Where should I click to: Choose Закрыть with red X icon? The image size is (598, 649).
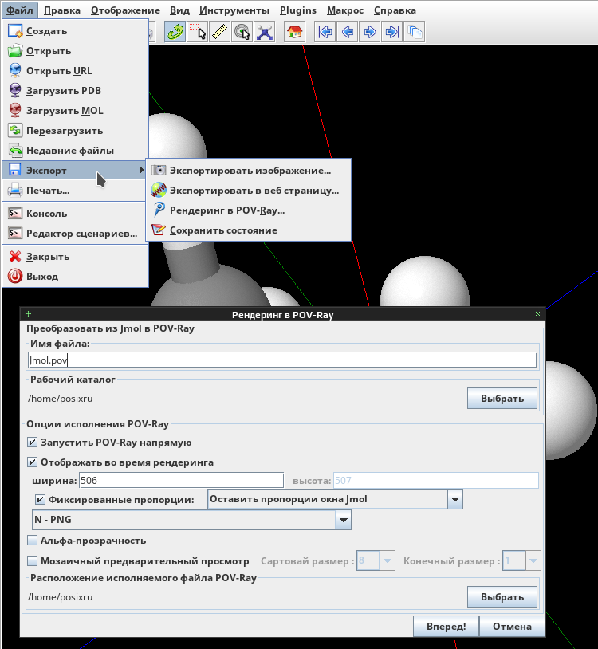click(x=75, y=257)
